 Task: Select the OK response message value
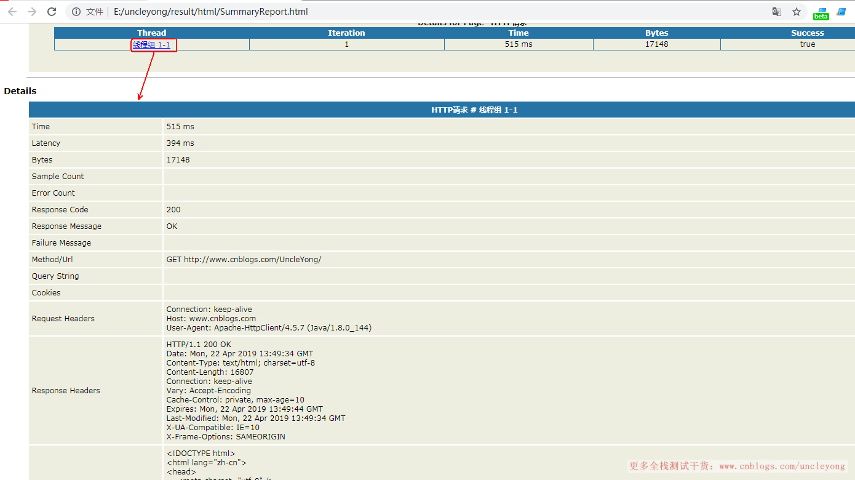pyautogui.click(x=172, y=226)
